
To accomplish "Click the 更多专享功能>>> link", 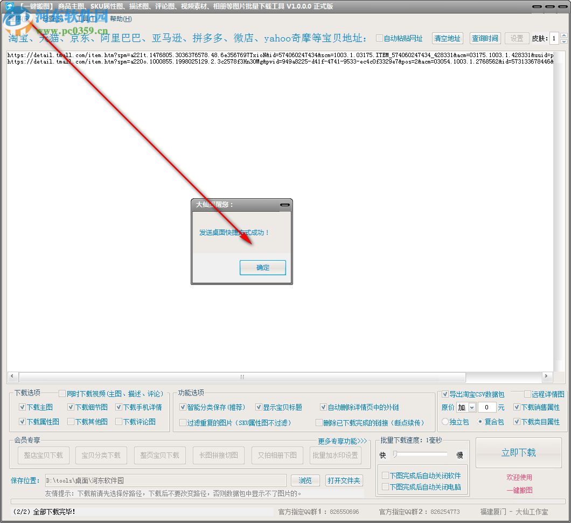I will (x=342, y=441).
